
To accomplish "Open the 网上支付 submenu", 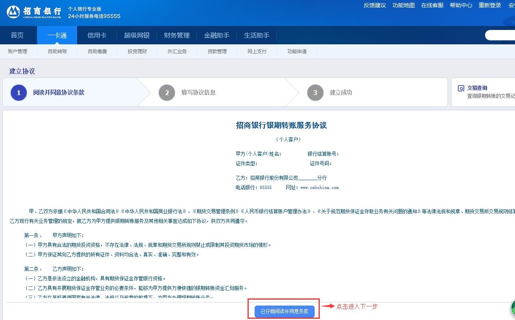I will (x=257, y=52).
